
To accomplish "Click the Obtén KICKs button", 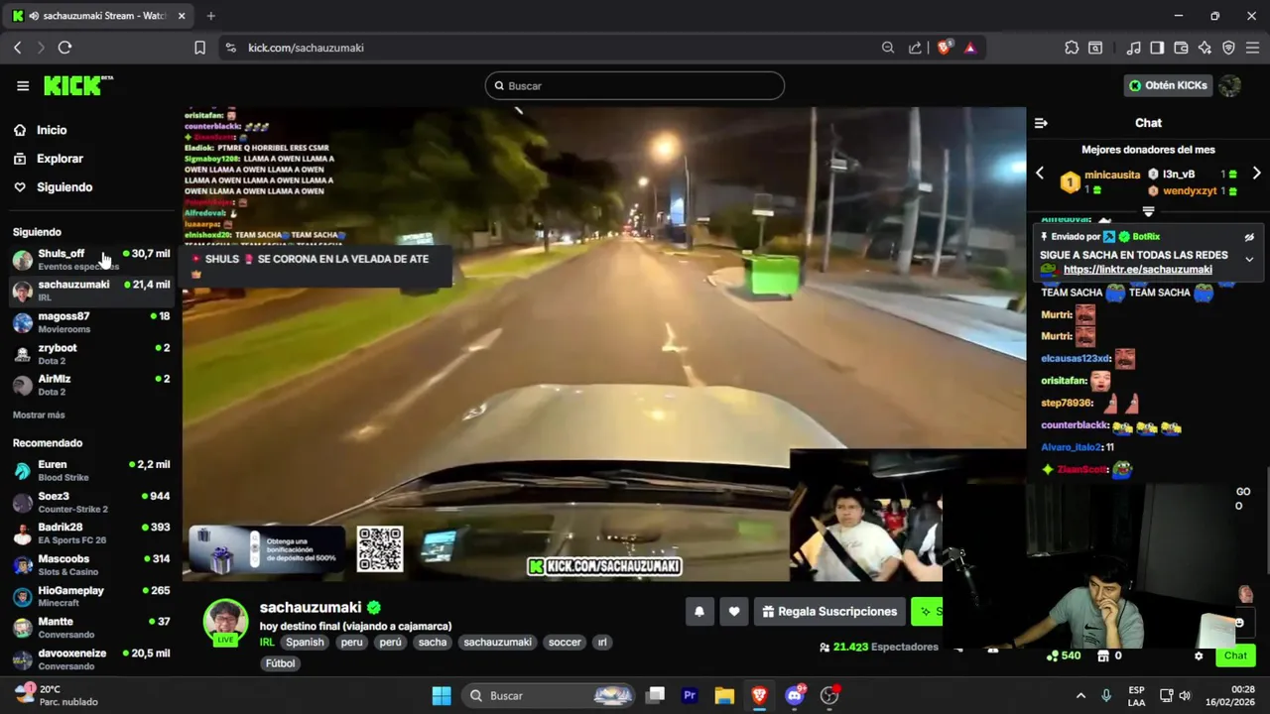I will tap(1168, 85).
